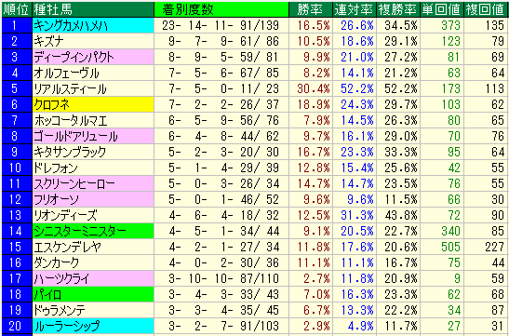Select the パイロ green highlighted cell
509x336 pixels.
pos(93,295)
